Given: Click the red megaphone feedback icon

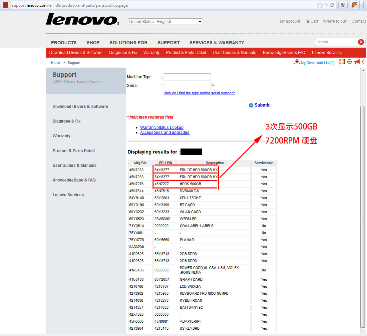Looking at the screenshot, I should pos(359,62).
